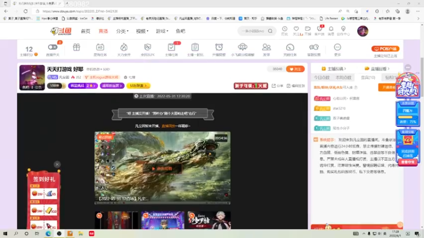Open the 首页 home menu item
424x238 pixels.
point(85,31)
